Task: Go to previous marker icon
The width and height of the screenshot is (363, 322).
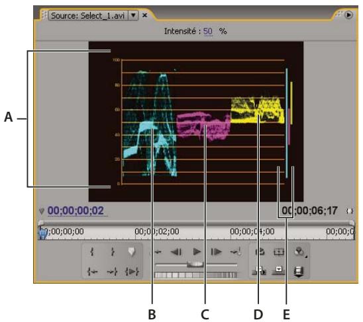Action: [158, 252]
